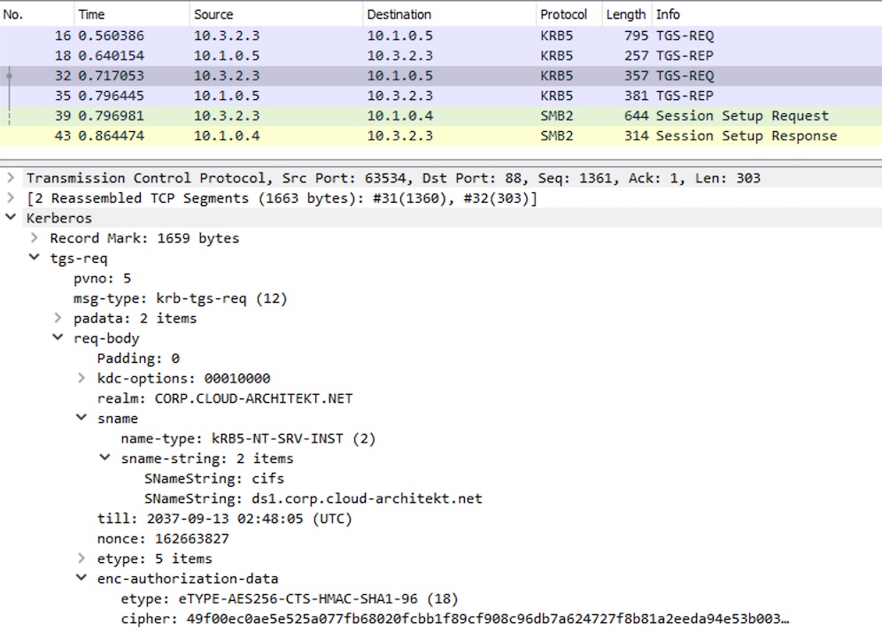Expand the Reassembled TCP Segments entry
This screenshot has height=640, width=882.
click(10, 198)
